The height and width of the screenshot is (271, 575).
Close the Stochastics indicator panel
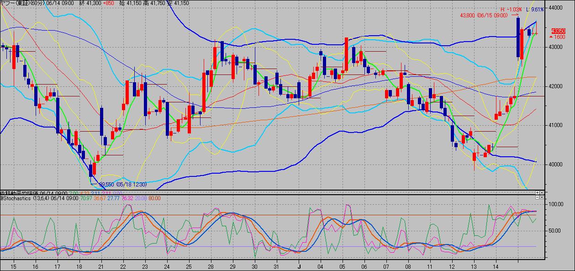coord(542,198)
